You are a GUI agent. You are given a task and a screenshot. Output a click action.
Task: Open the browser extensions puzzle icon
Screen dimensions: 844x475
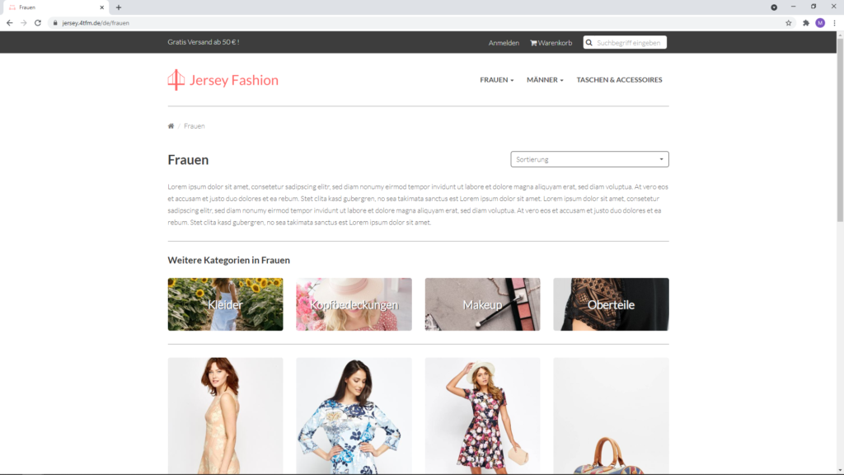click(805, 23)
